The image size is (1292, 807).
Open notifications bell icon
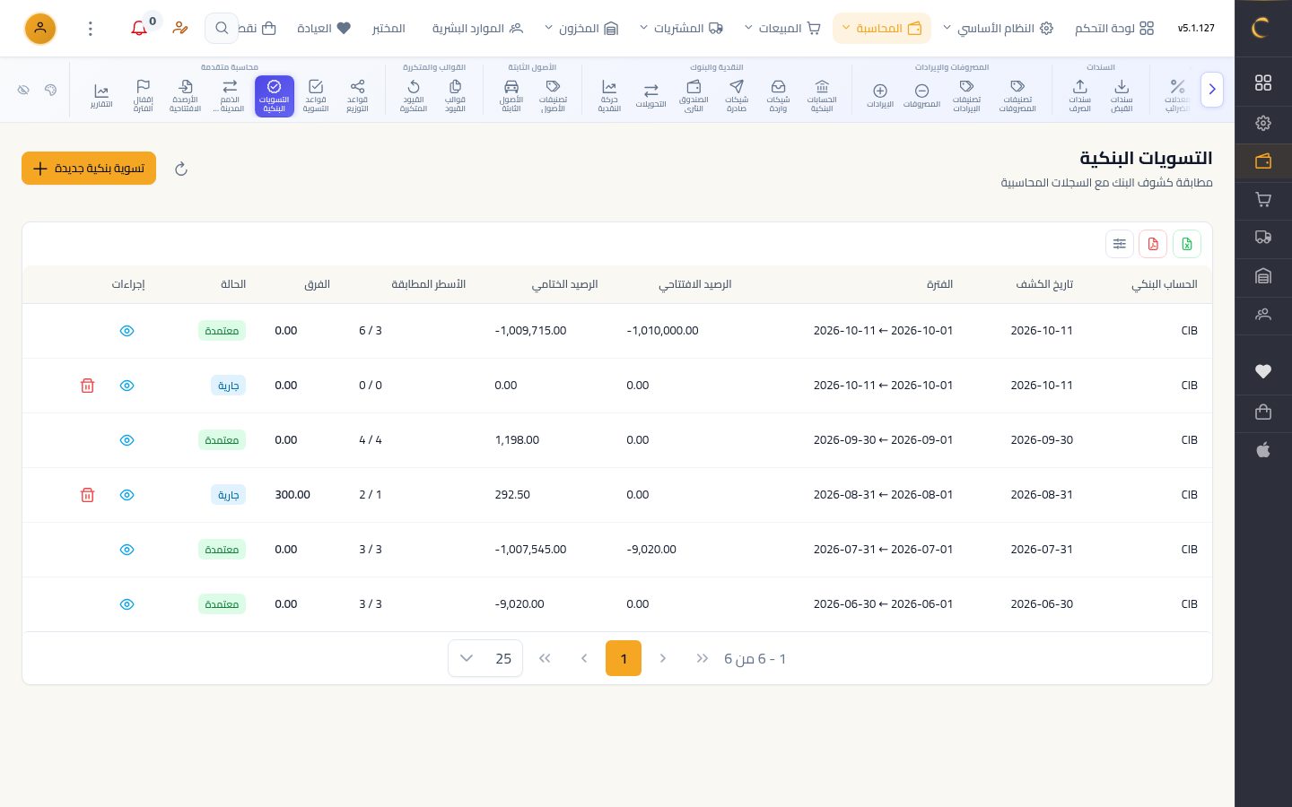(139, 29)
